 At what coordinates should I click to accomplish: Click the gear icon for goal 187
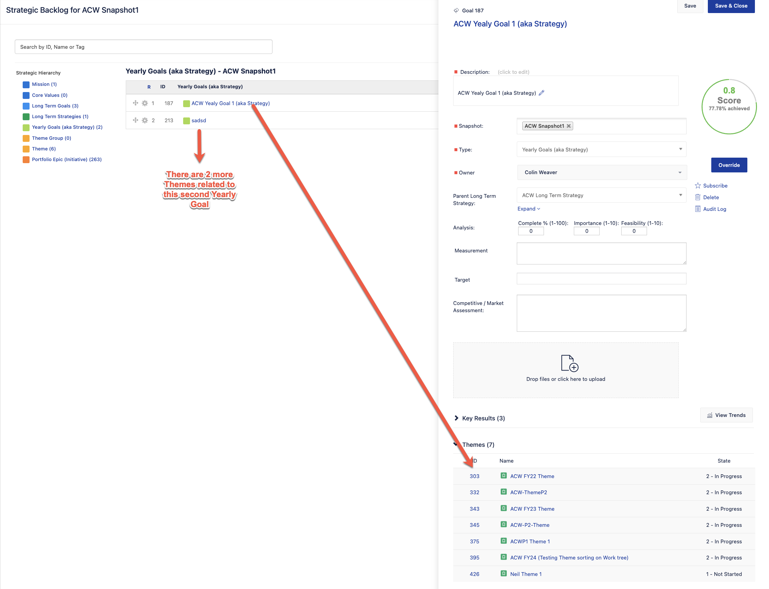(145, 103)
